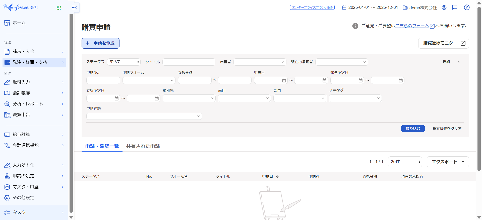Change the 20件 rows-per-page selector

405,162
